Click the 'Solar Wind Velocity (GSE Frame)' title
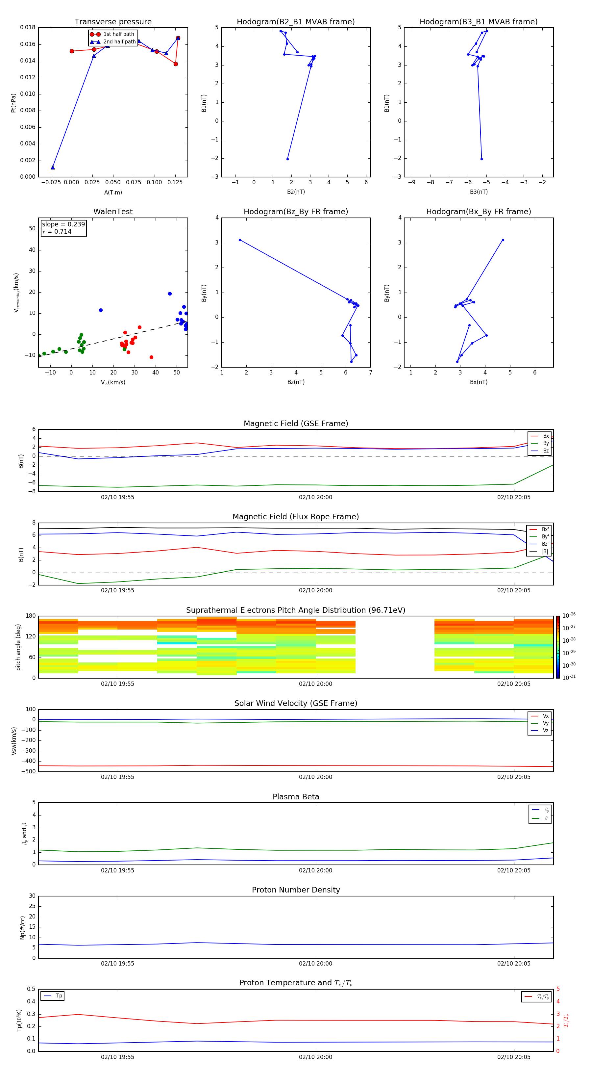Viewport: 592px width, 1086px height. pyautogui.click(x=296, y=704)
